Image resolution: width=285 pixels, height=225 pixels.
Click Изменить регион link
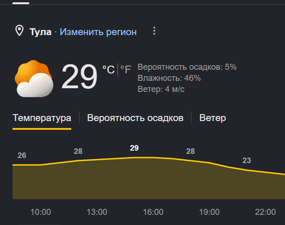tap(98, 32)
